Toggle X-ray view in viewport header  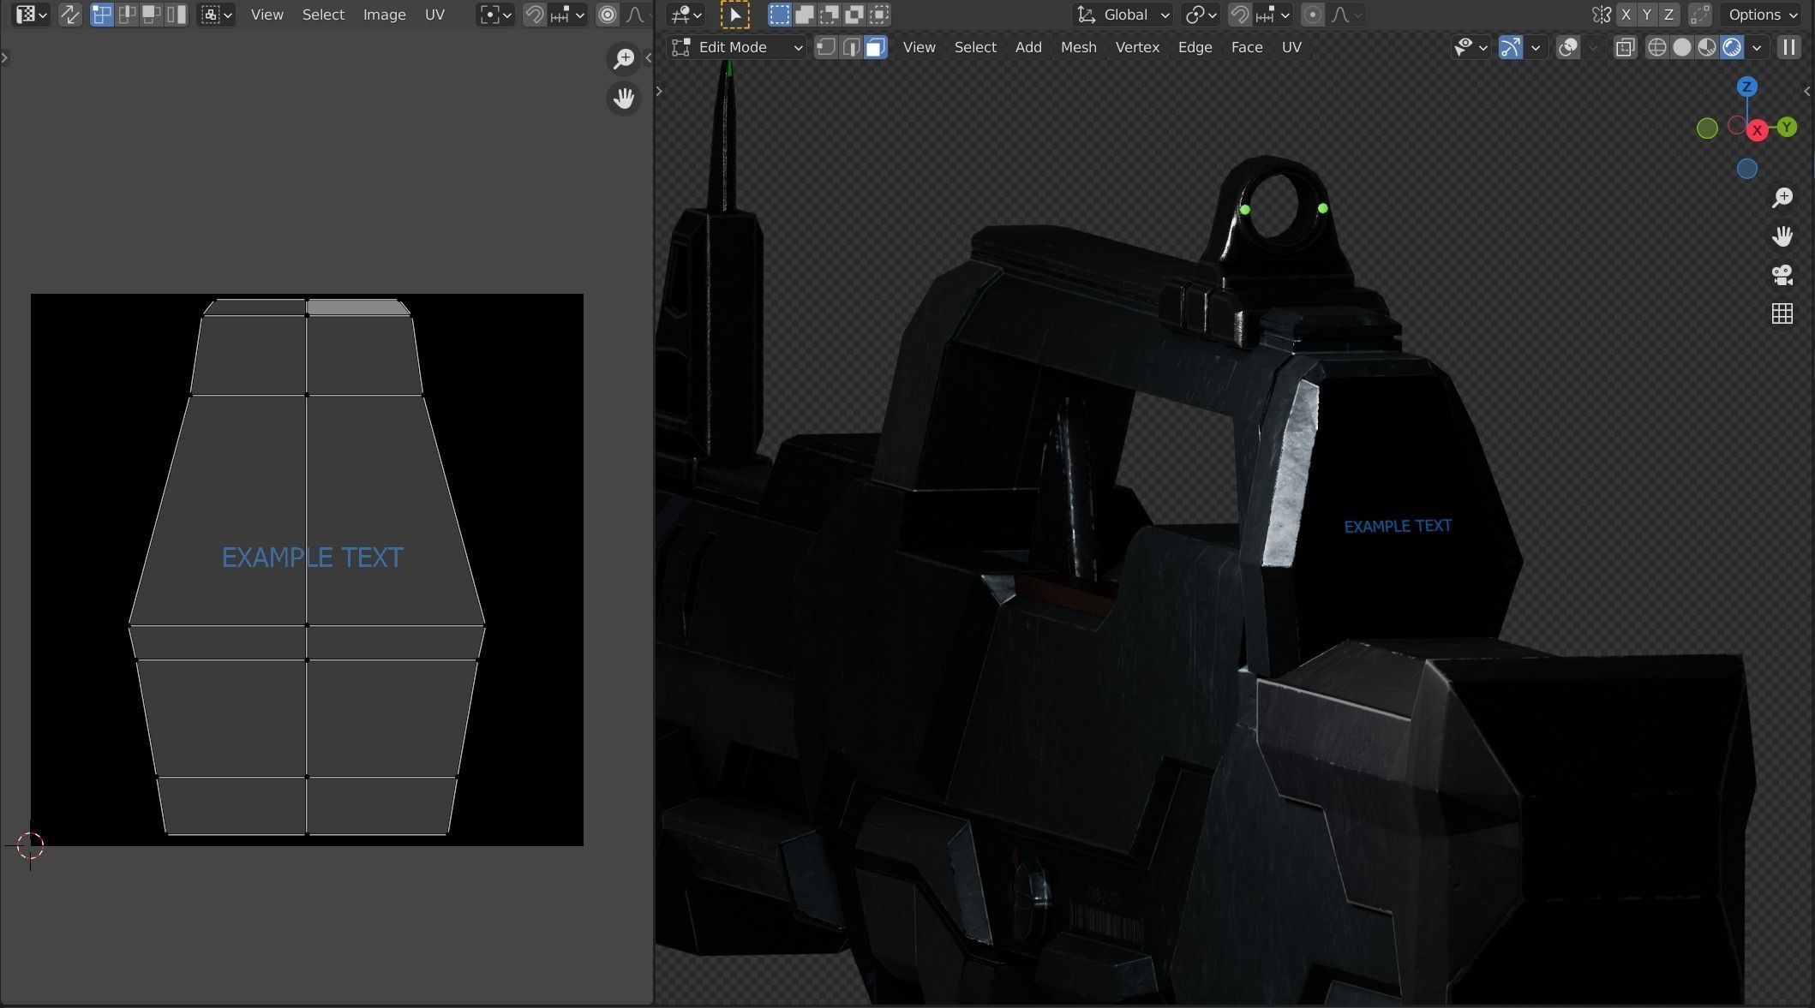1625,47
